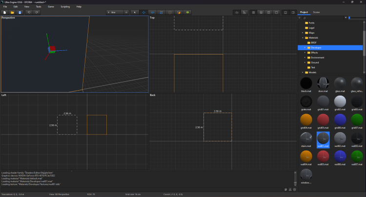Expand the Environment folder
Image resolution: width=366 pixels, height=197 pixels.
(305, 58)
